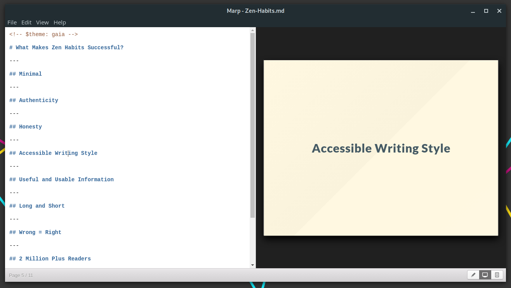Screen dimensions: 511x288
Task: Switch to slide list view icon
Action: click(497, 275)
